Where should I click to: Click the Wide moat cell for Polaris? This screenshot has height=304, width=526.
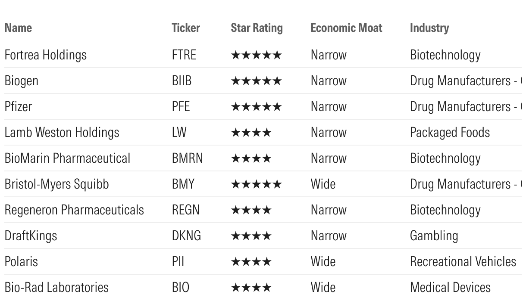click(323, 262)
